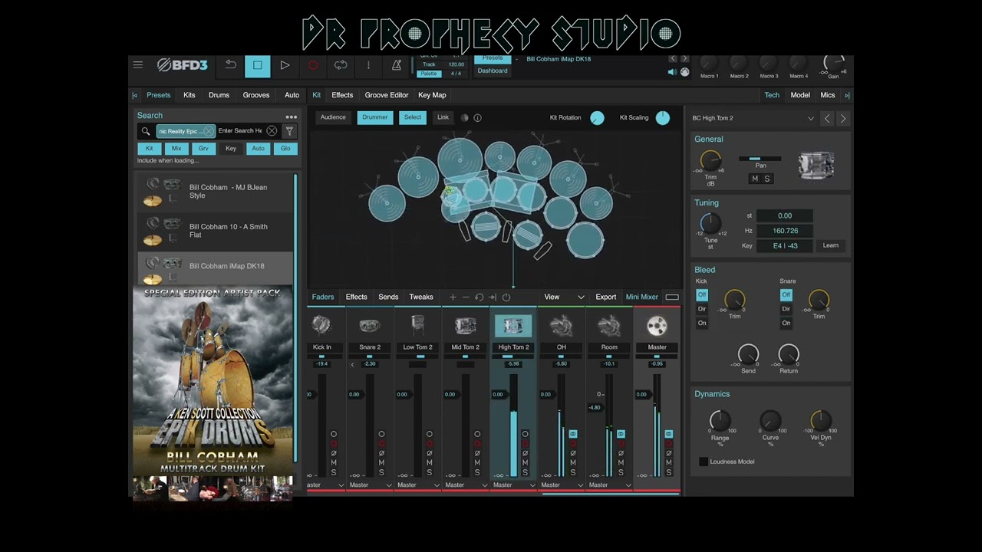Clear the search field with its X button
The height and width of the screenshot is (552, 982).
click(x=272, y=131)
